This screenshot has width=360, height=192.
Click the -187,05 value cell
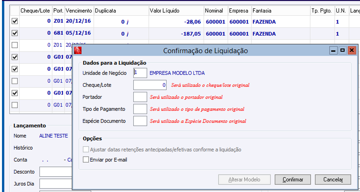[x=176, y=34]
